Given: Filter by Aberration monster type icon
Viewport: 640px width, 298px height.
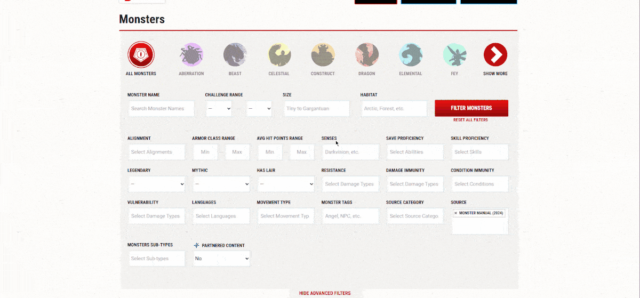Looking at the screenshot, I should coord(191,54).
